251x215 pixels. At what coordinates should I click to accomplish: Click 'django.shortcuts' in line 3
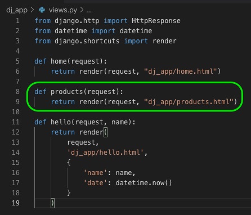87,41
